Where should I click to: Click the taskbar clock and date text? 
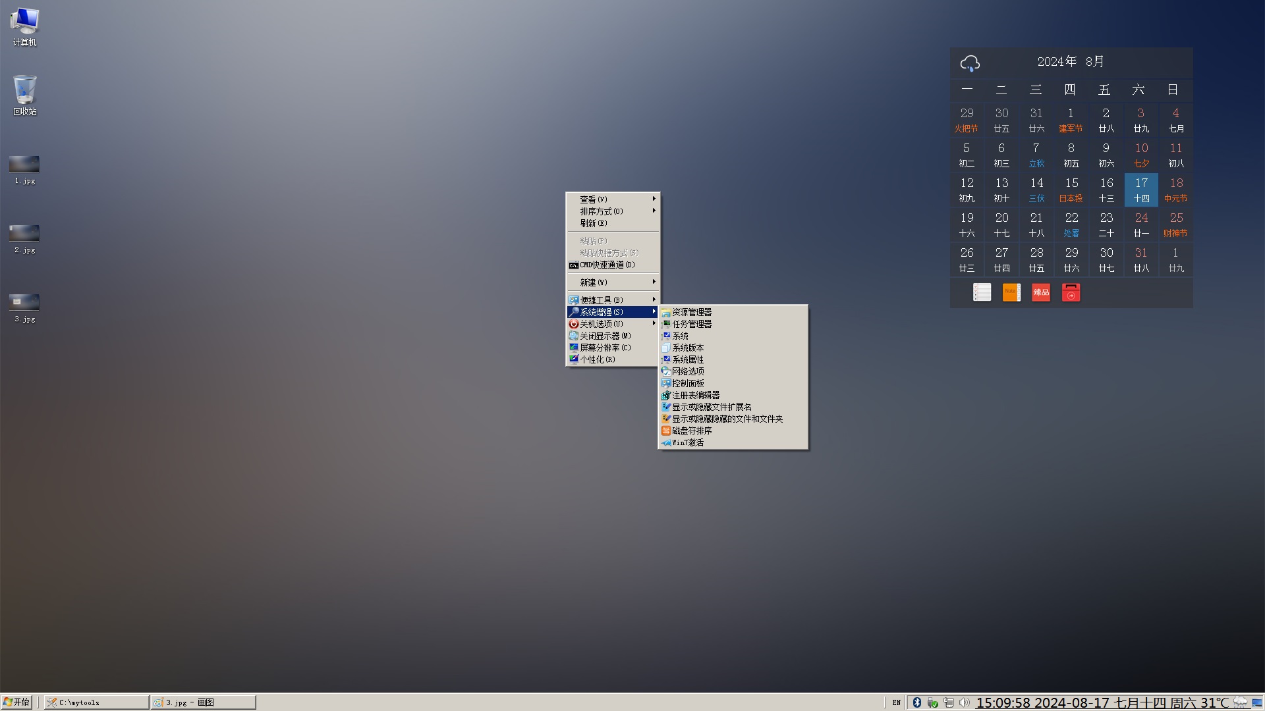[1102, 702]
